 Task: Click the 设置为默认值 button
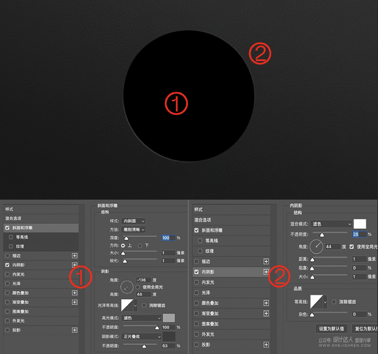(331, 329)
